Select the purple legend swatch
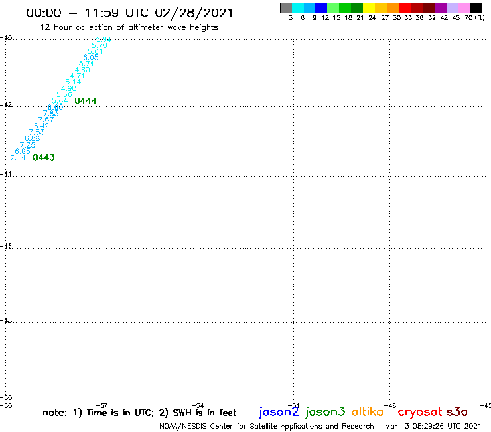 click(x=441, y=9)
